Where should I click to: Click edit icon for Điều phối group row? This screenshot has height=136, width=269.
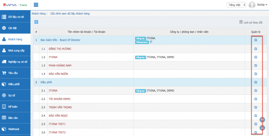click(256, 82)
